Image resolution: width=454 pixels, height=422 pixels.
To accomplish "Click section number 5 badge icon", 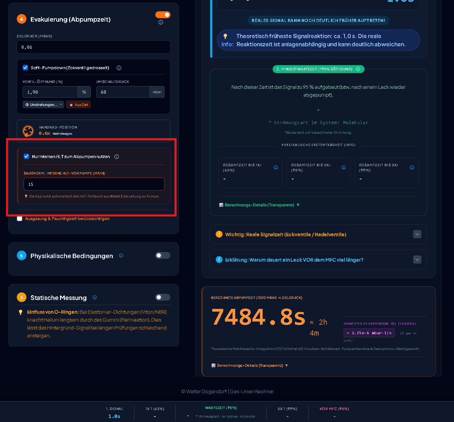I will pos(22,256).
